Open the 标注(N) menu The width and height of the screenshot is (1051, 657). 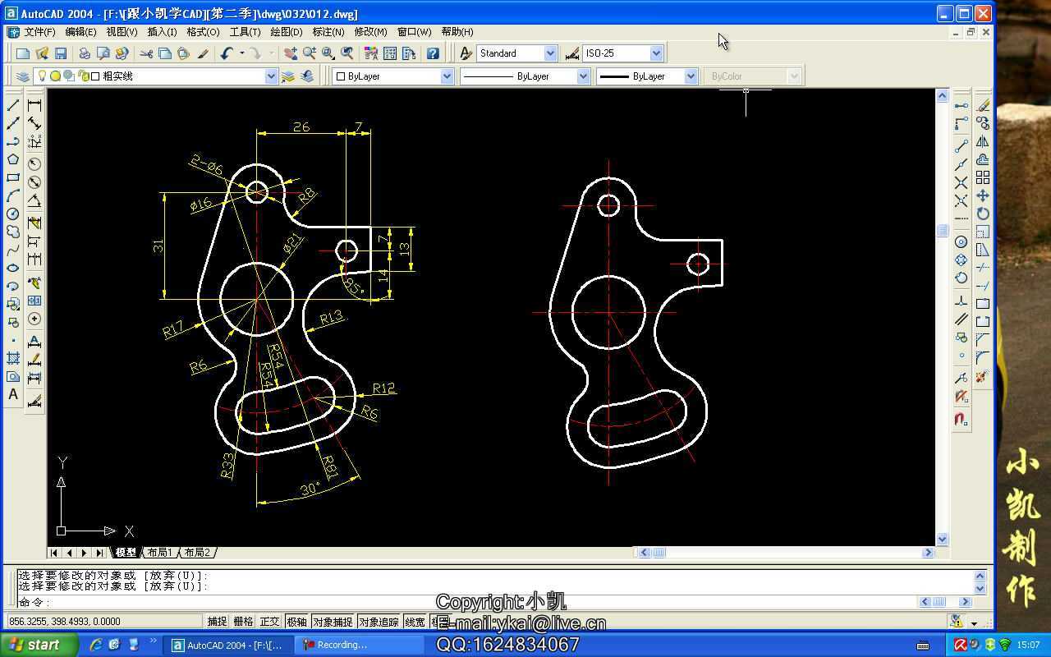(x=328, y=32)
